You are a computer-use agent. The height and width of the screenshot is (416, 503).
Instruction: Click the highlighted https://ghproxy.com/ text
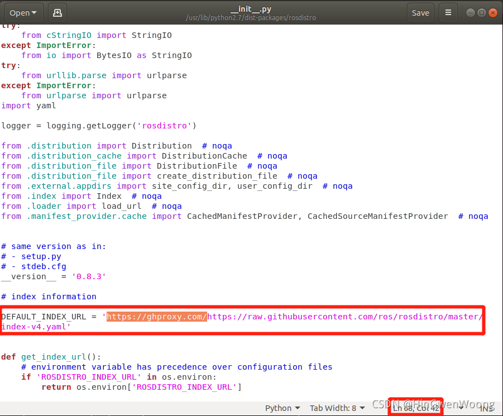[x=156, y=317]
